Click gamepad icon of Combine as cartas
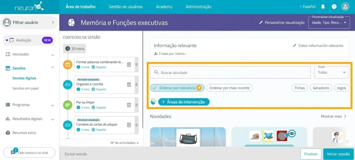Viewport: 355px width, 160px height. click(x=68, y=125)
